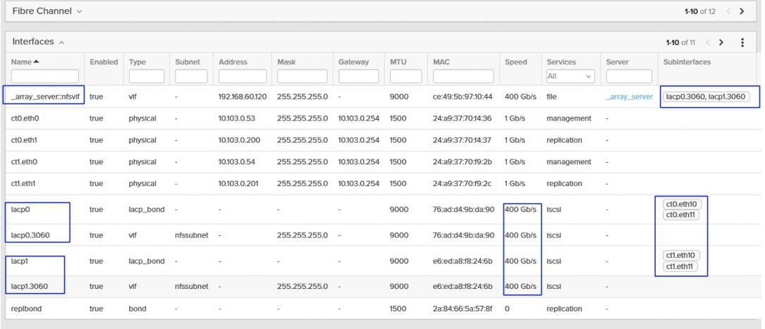Sort by Subinterfaces column header
The image size is (765, 329).
pos(687,62)
